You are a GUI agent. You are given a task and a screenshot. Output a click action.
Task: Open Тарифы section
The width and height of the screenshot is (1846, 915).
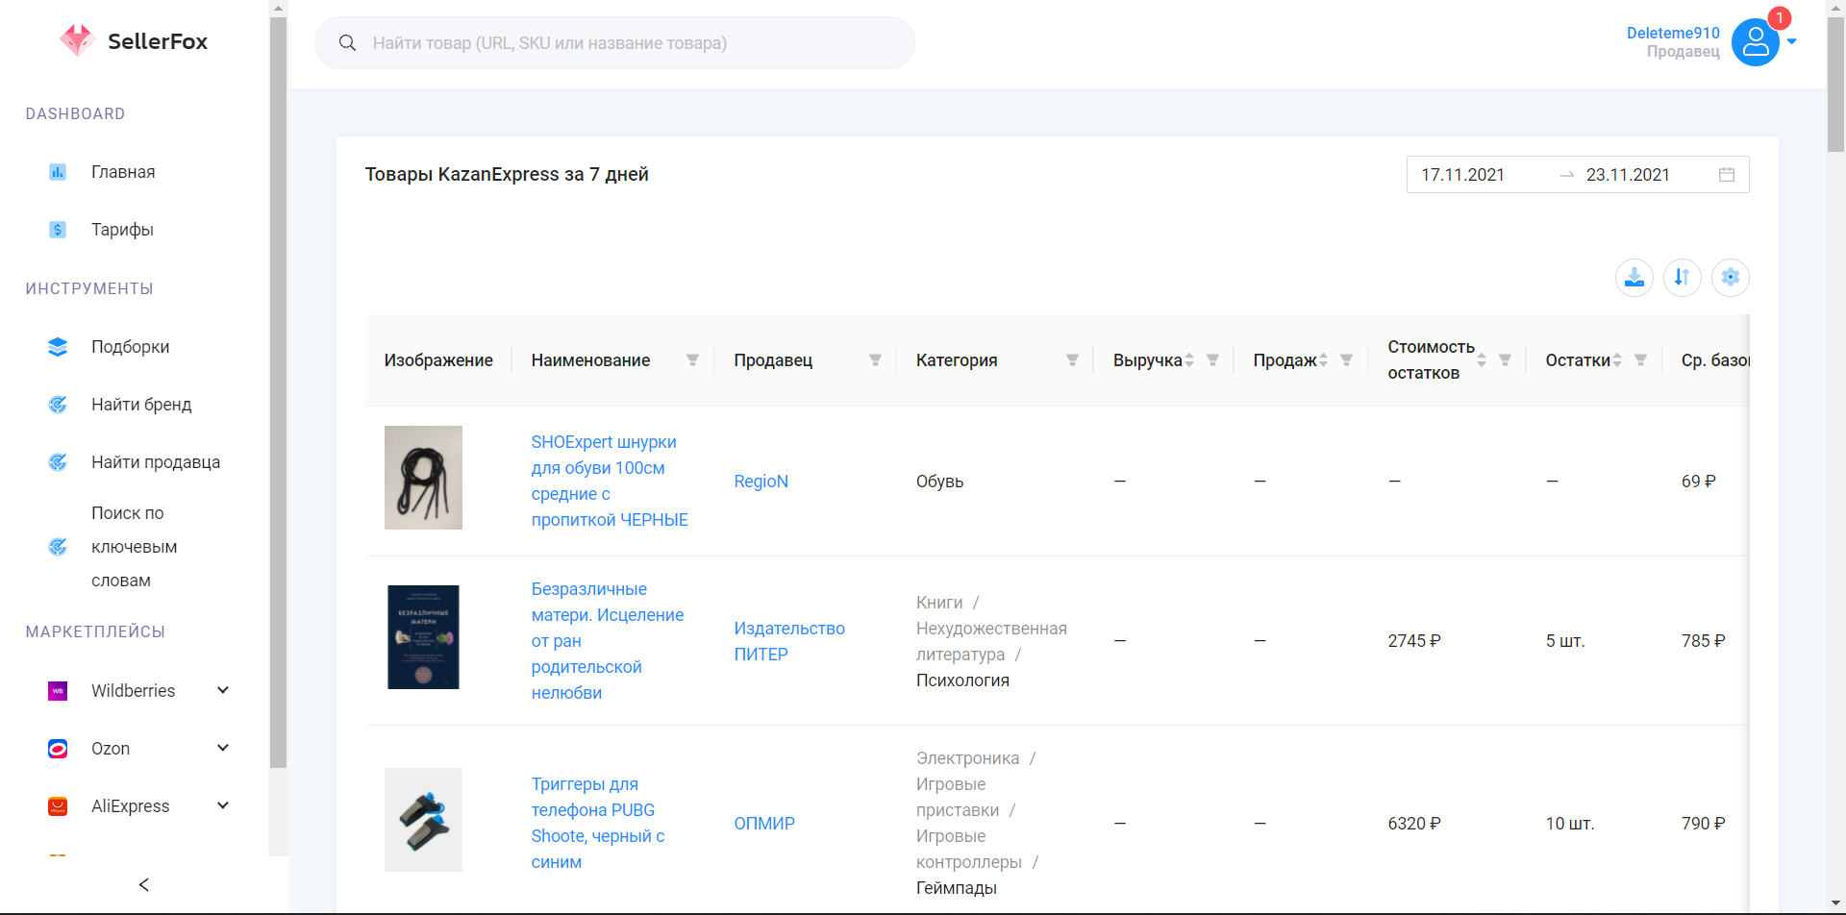click(x=122, y=230)
